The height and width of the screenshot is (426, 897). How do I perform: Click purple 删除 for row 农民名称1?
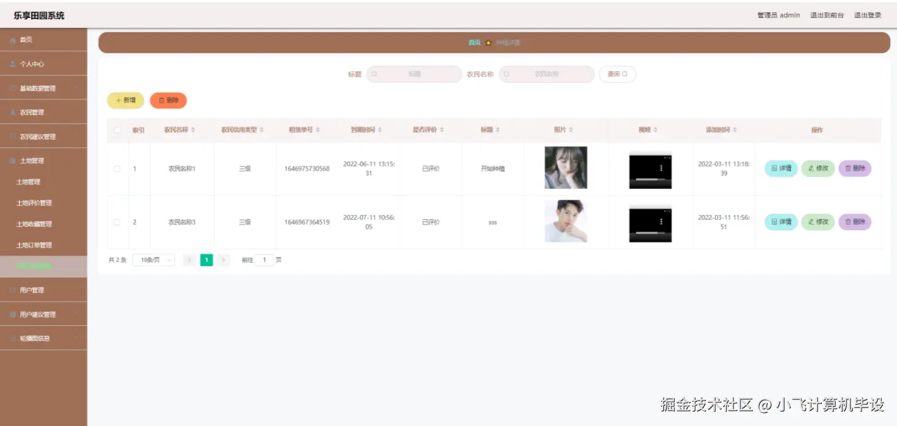pos(855,168)
